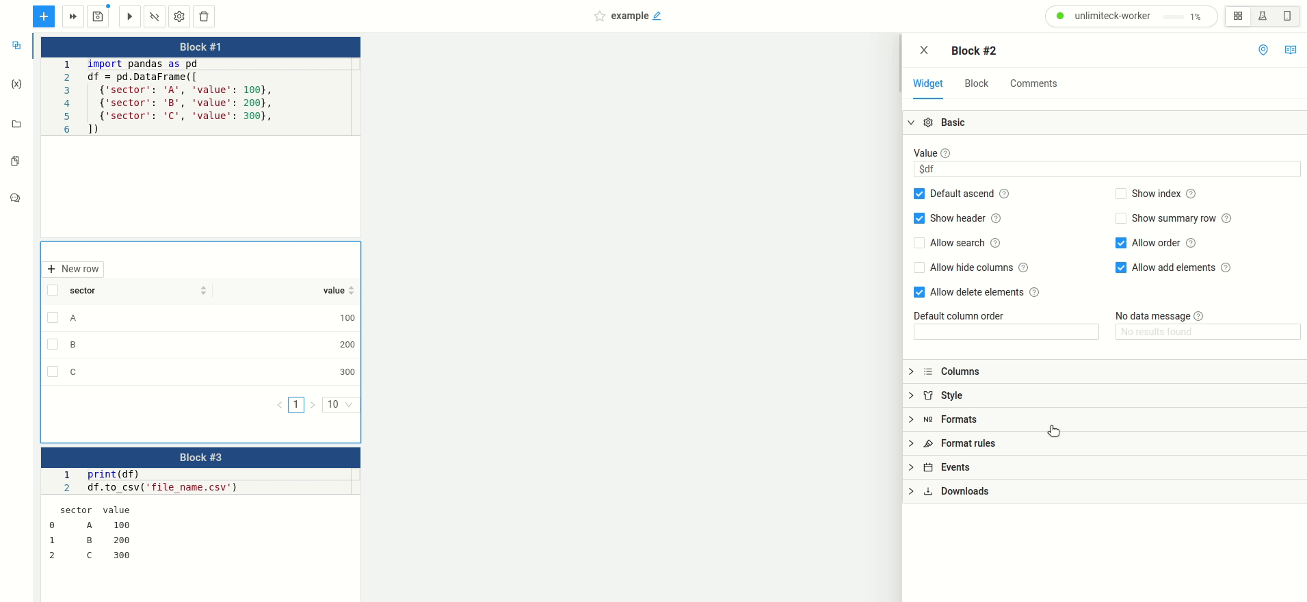Switch to the Block tab
This screenshot has height=602, width=1307.
(976, 83)
